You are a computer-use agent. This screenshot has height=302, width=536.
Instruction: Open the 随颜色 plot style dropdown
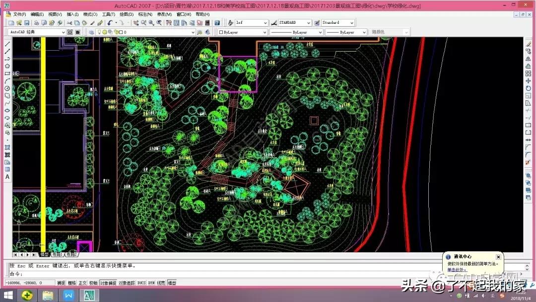coord(390,32)
